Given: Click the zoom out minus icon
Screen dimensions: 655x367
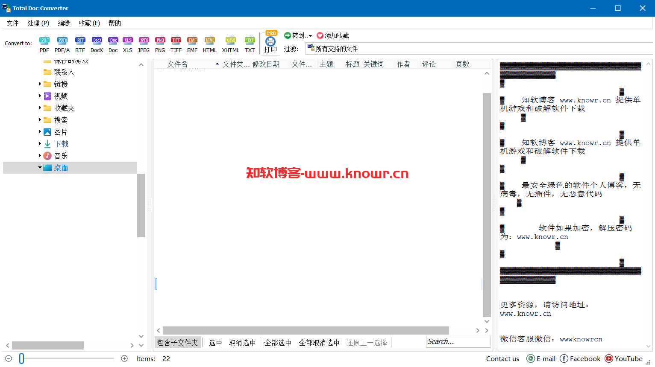Looking at the screenshot, I should pyautogui.click(x=9, y=358).
